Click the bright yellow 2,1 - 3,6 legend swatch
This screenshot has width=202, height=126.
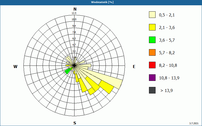coord(152,27)
